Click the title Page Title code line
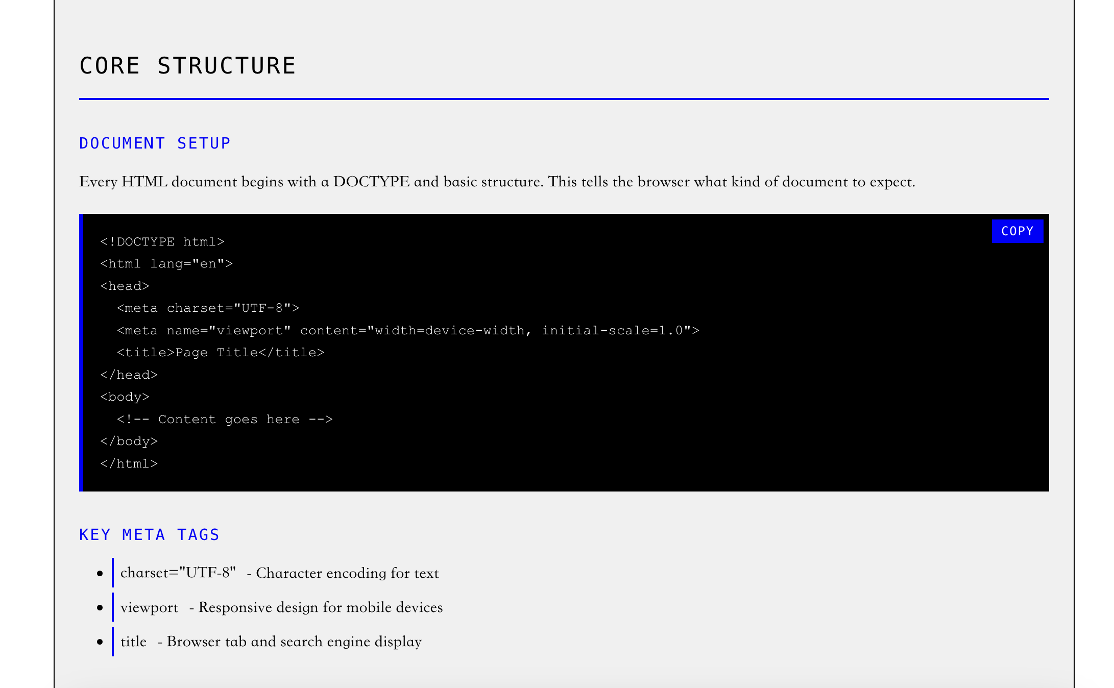 (x=221, y=352)
